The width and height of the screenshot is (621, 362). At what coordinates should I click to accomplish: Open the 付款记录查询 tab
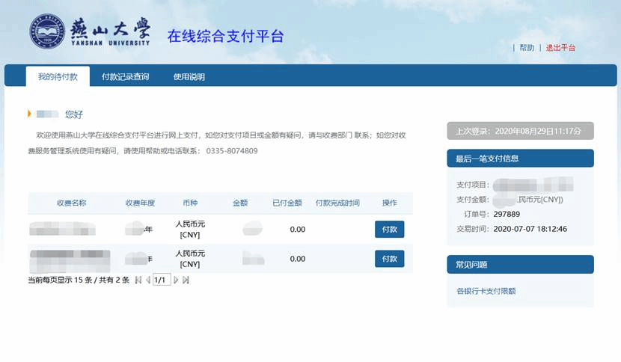125,76
